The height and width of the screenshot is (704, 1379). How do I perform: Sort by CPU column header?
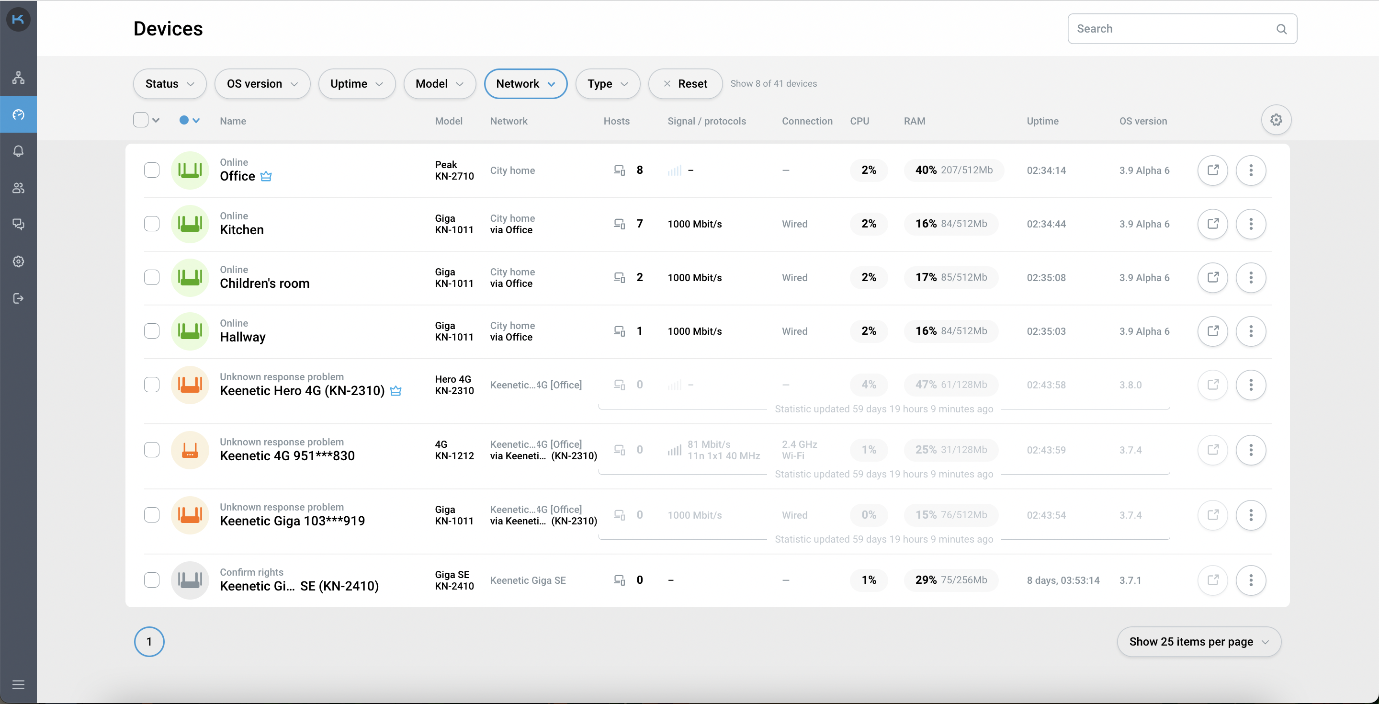[860, 121]
